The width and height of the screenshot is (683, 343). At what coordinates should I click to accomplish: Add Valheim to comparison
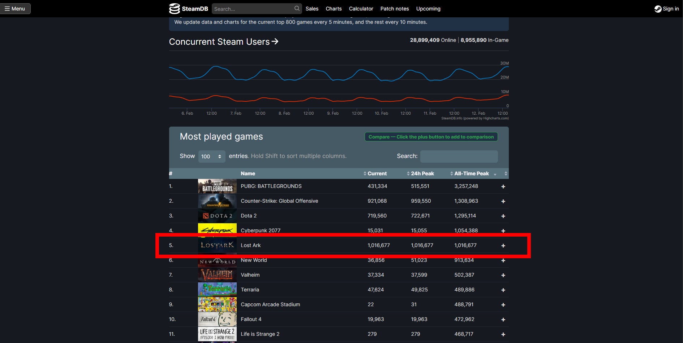click(x=503, y=275)
